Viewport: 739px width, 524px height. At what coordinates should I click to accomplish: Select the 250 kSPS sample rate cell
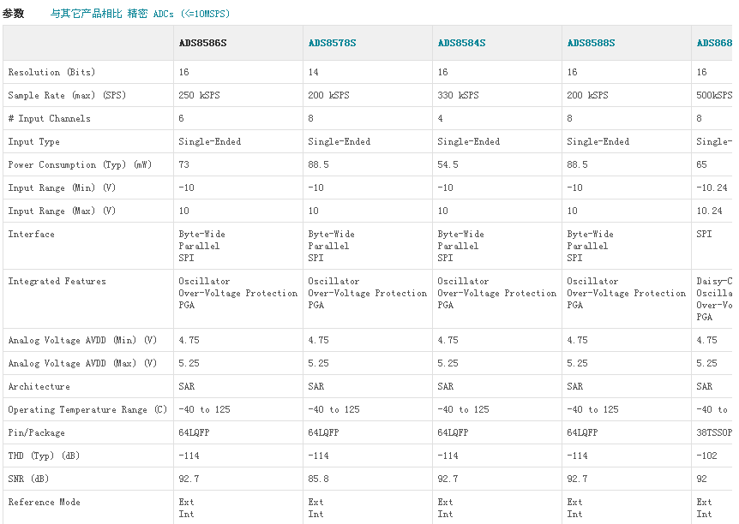199,95
